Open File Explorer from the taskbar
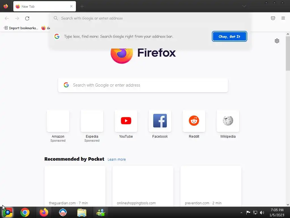 [82, 212]
